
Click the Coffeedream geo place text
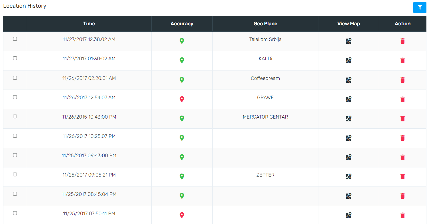[265, 78]
